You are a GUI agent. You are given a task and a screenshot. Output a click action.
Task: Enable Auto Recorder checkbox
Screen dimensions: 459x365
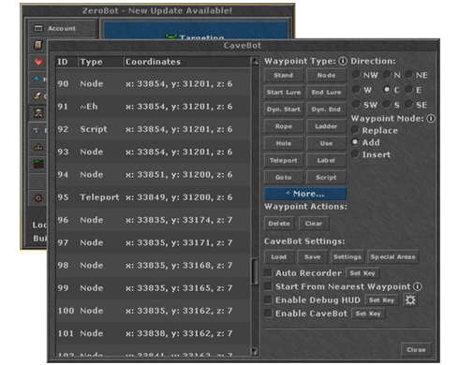(x=268, y=273)
